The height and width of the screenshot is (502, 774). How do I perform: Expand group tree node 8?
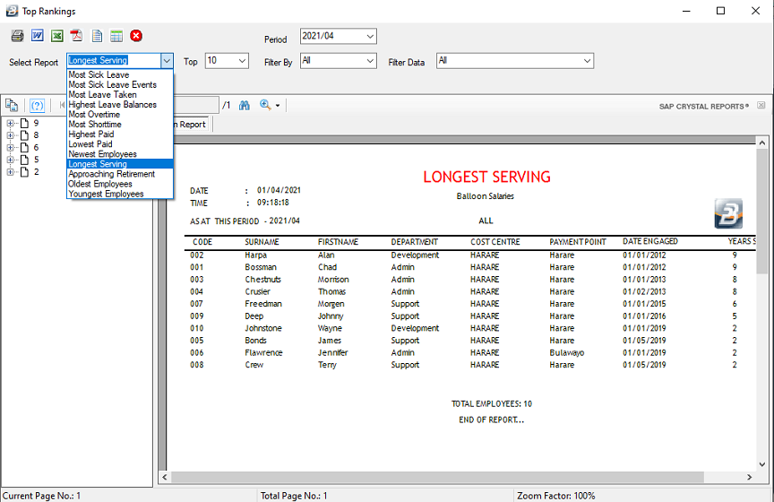tap(10, 134)
